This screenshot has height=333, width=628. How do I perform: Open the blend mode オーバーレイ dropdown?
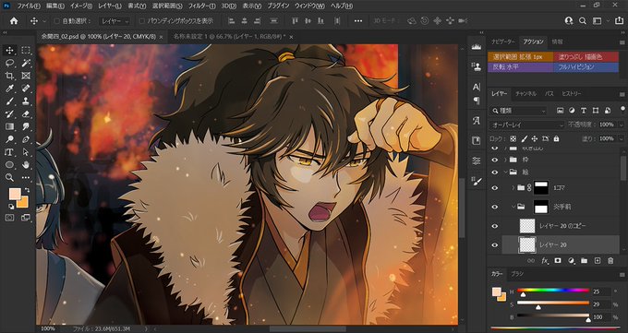tap(526, 125)
